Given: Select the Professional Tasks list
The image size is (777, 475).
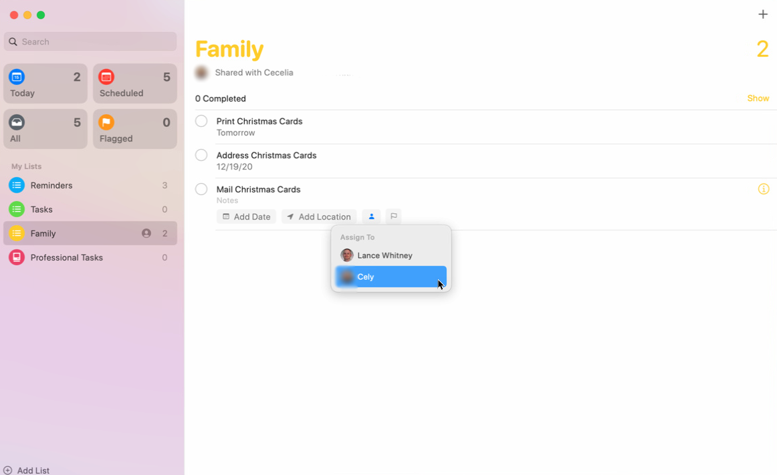Looking at the screenshot, I should 66,257.
